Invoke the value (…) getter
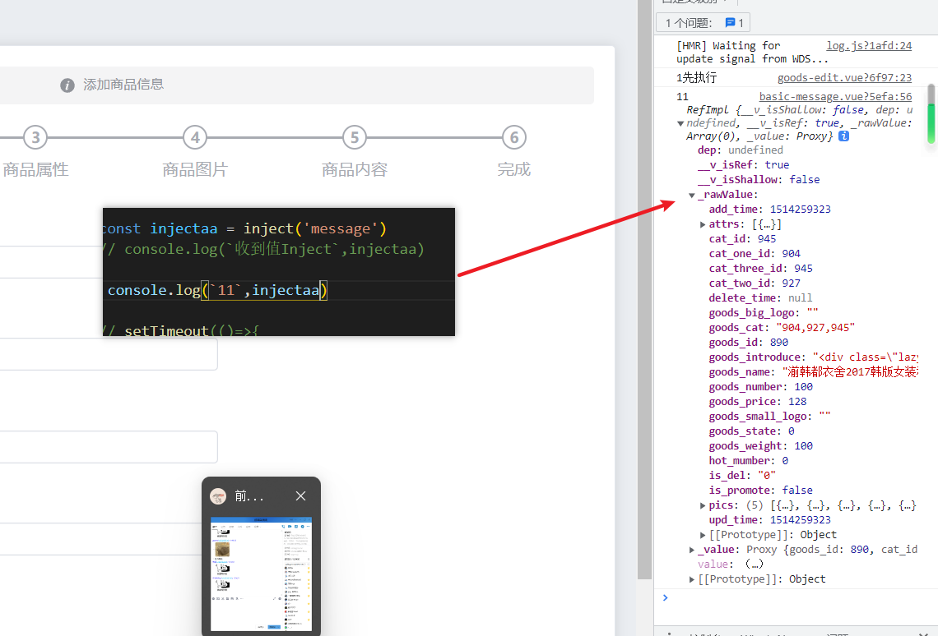 pos(753,565)
